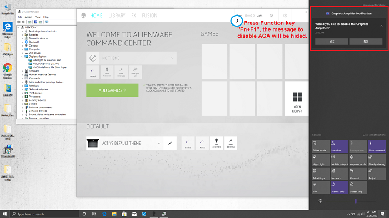Click Collapse above the quick actions
Image resolution: width=389 pixels, height=218 pixels.
(317, 135)
